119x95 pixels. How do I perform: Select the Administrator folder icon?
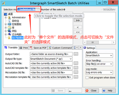click(9, 18)
